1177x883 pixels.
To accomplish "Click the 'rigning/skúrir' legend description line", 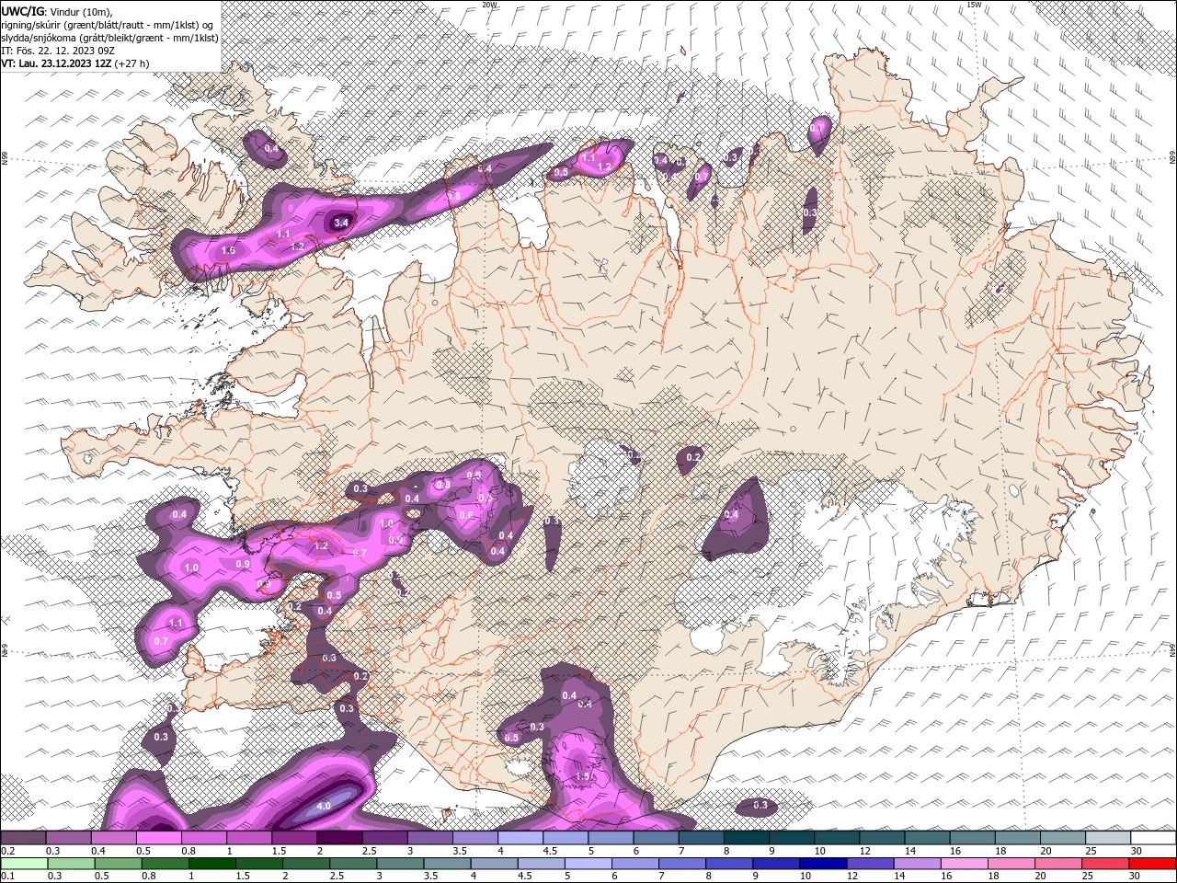I will (x=109, y=24).
